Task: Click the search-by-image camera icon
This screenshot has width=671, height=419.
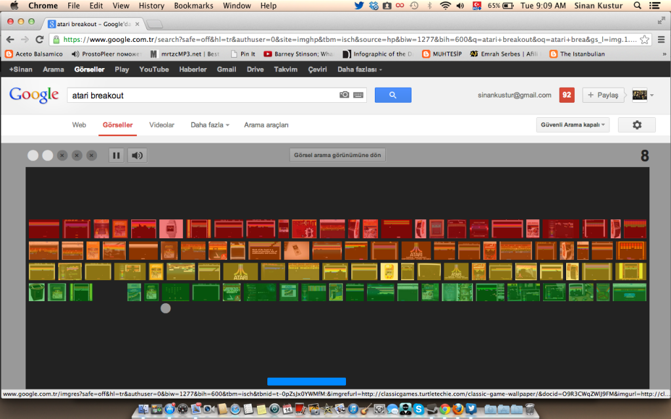Action: (345, 95)
